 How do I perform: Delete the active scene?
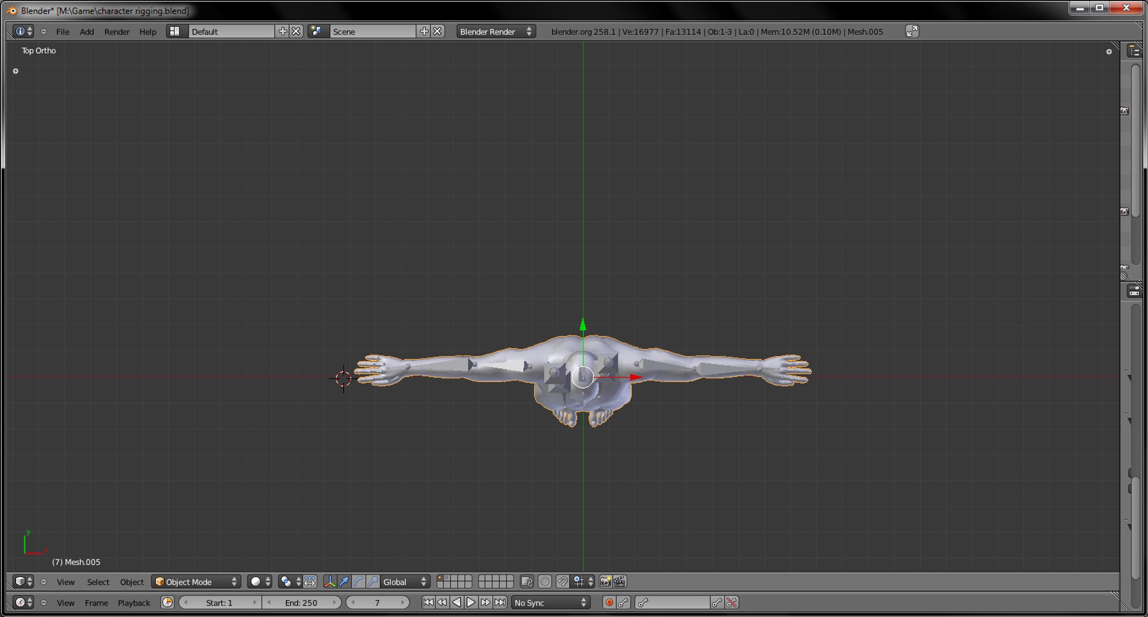[438, 31]
